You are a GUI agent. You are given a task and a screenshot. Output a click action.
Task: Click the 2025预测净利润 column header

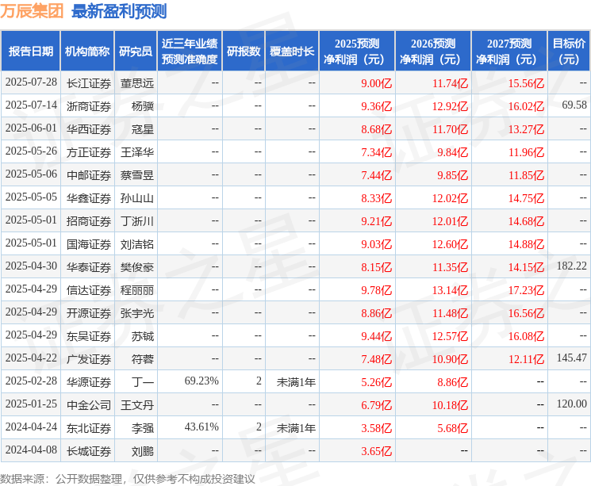pyautogui.click(x=357, y=51)
